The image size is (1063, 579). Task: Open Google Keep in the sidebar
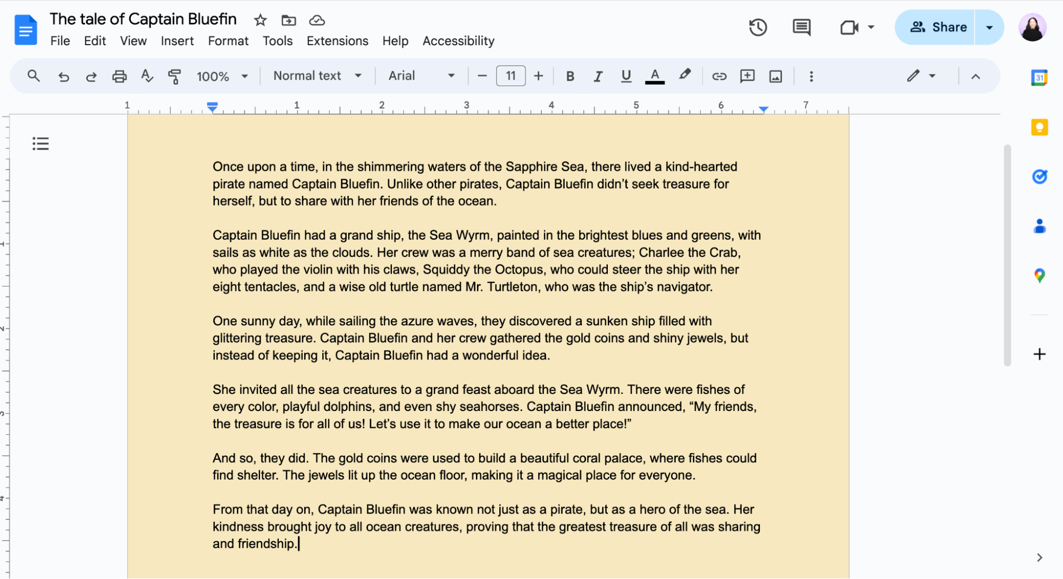pyautogui.click(x=1039, y=127)
